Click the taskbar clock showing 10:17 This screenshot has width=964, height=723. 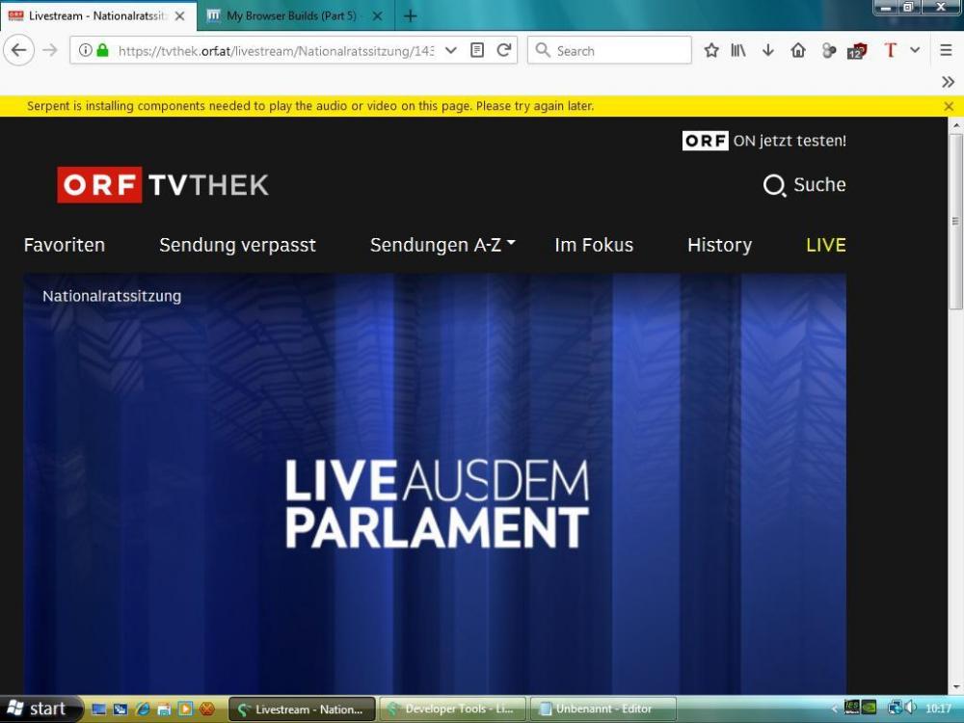coord(938,709)
